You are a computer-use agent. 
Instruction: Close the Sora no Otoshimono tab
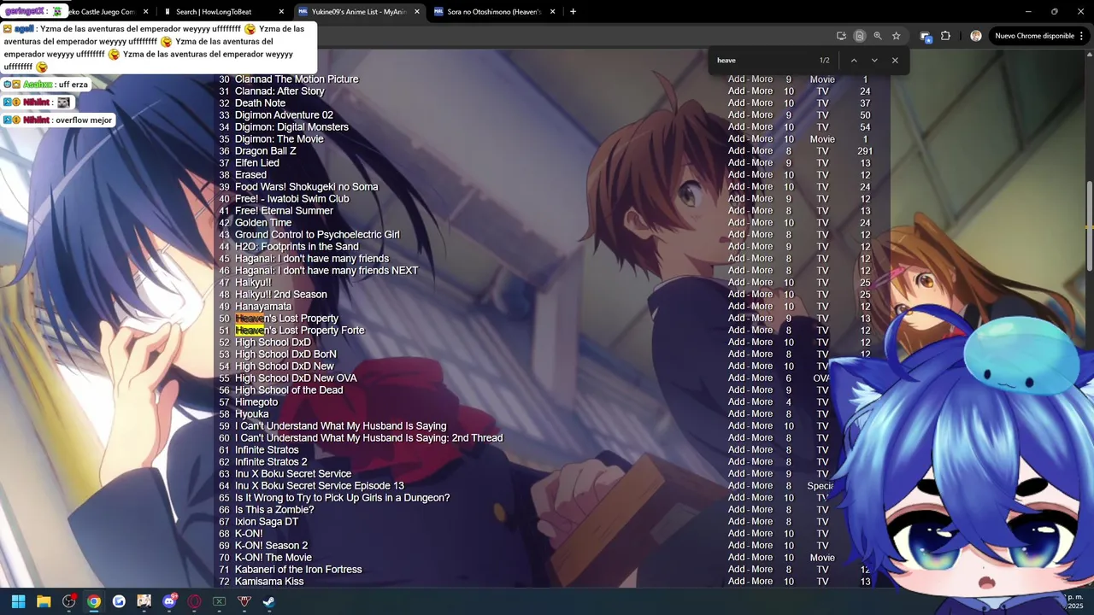tap(552, 12)
